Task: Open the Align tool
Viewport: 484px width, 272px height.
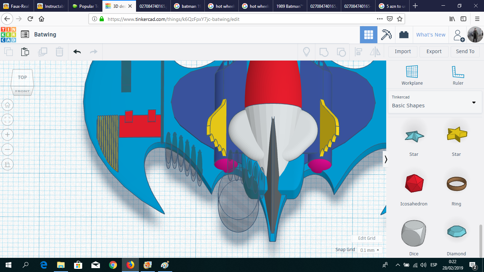Action: pos(358,52)
